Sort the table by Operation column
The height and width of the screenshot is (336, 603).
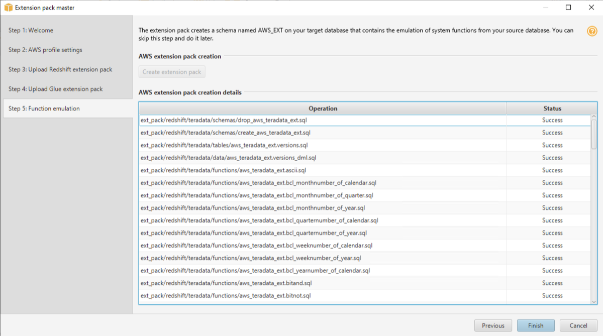point(323,108)
